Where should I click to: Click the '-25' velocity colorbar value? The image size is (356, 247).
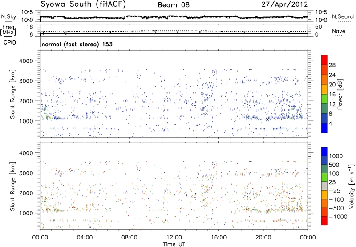[334, 191]
